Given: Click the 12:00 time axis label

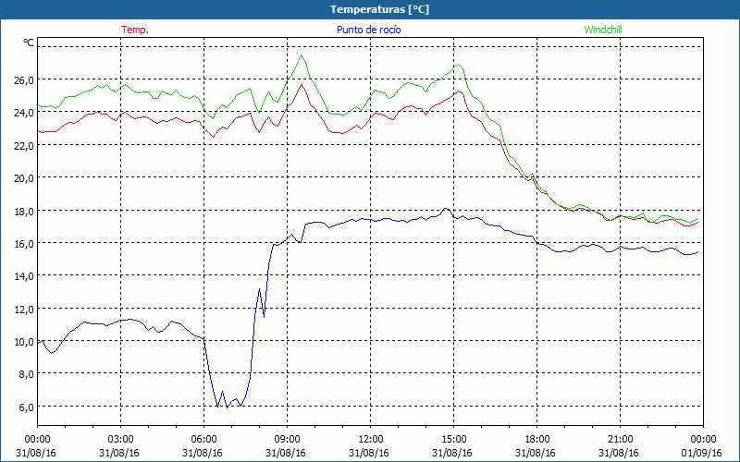Looking at the screenshot, I should coord(370,440).
